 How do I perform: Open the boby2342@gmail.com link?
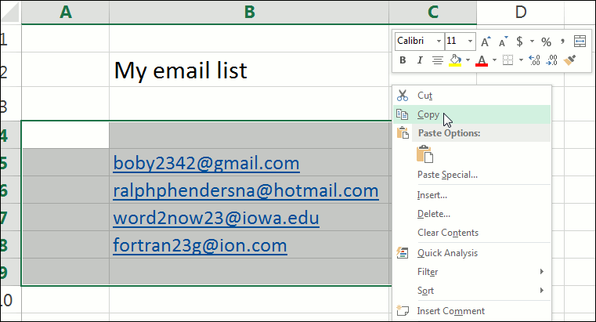[207, 164]
